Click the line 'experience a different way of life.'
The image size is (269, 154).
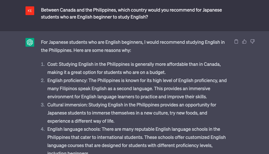coord(81,121)
